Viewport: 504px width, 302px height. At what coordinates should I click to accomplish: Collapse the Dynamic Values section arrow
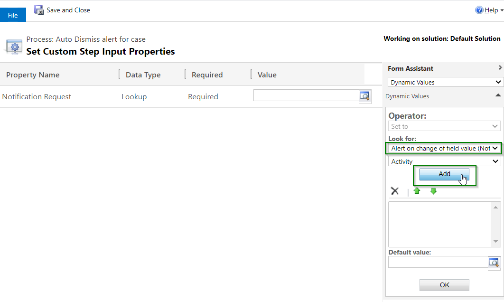(498, 95)
